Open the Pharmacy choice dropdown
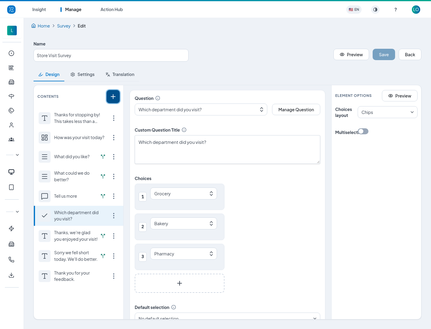The width and height of the screenshot is (431, 329). pyautogui.click(x=183, y=254)
